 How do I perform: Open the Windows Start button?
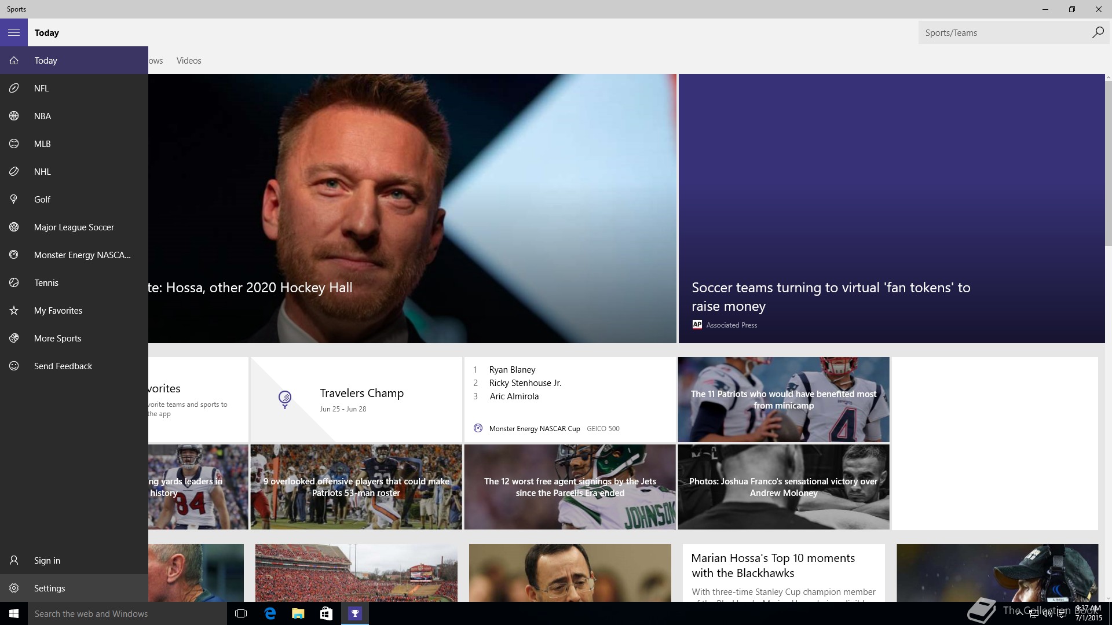pyautogui.click(x=14, y=613)
